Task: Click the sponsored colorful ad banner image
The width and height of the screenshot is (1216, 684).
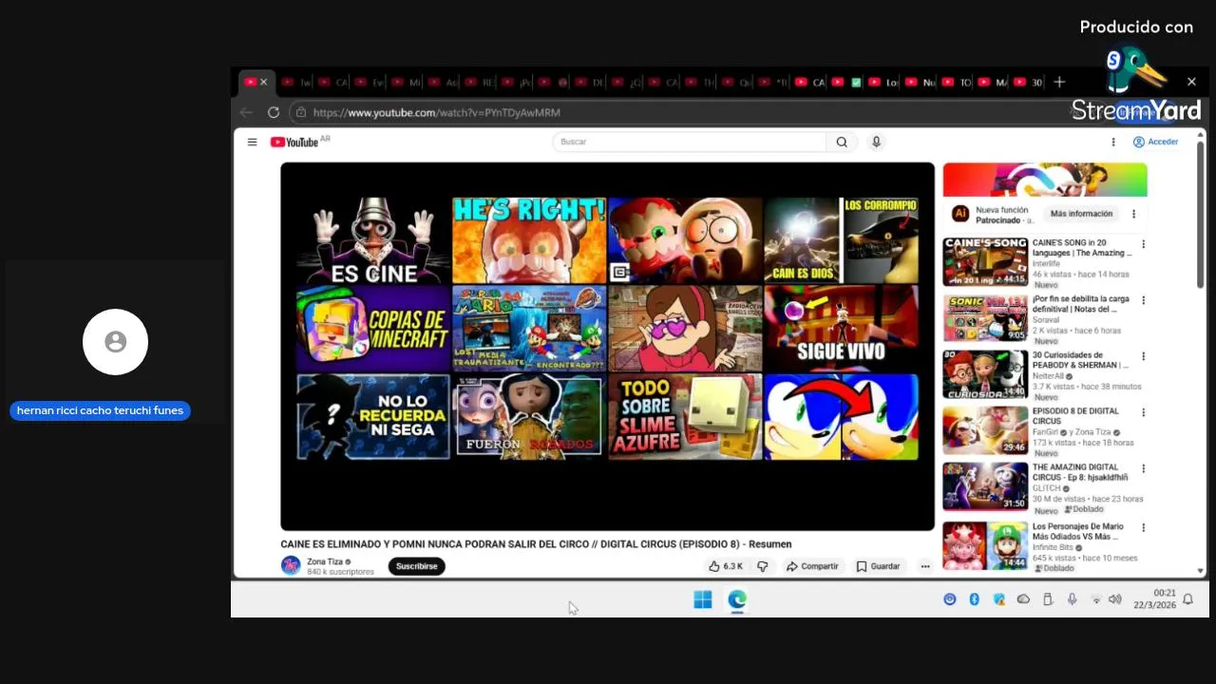Action: coord(1045,180)
